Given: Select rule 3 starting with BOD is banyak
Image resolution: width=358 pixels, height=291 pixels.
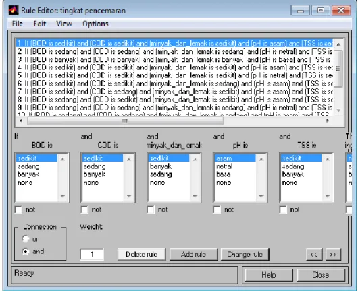Looking at the screenshot, I should tap(175, 59).
